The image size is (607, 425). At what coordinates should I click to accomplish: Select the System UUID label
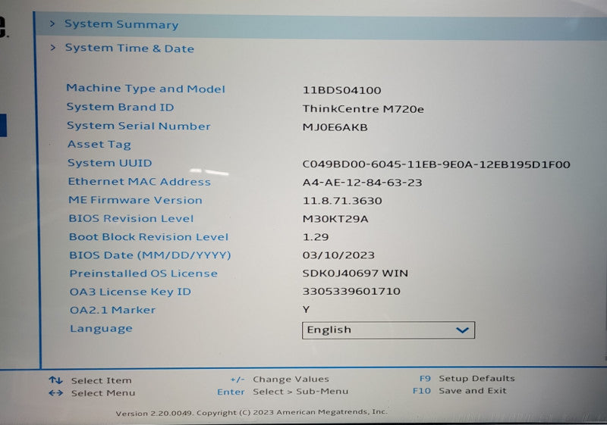110,163
